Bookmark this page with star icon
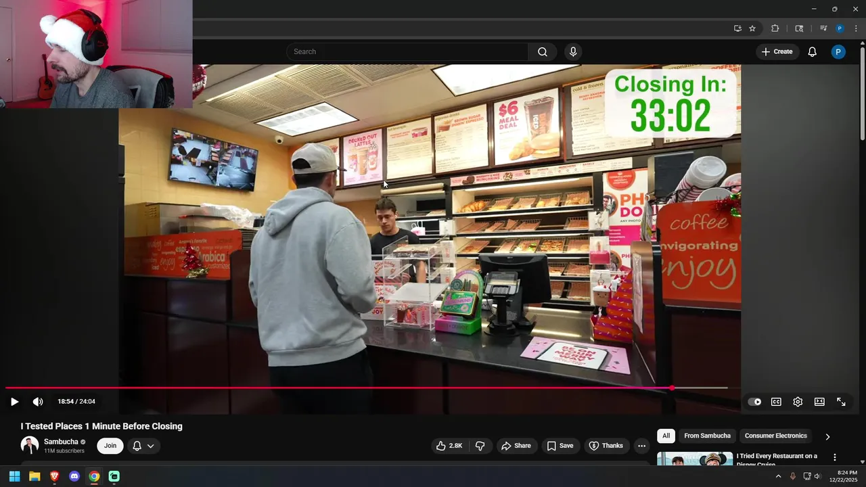This screenshot has height=487, width=866. 752,28
